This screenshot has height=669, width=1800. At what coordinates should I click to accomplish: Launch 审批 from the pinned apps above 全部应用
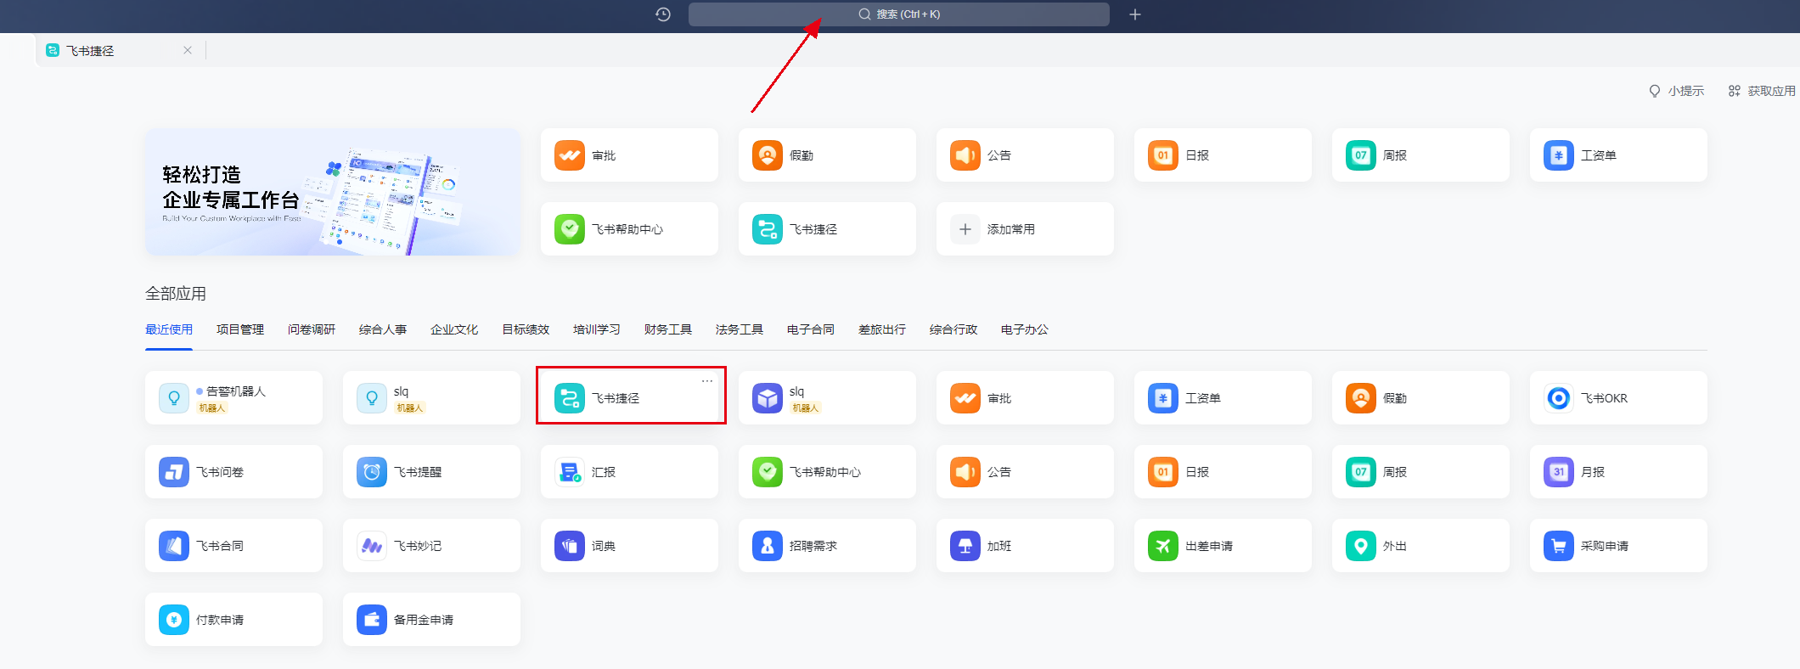click(x=629, y=155)
